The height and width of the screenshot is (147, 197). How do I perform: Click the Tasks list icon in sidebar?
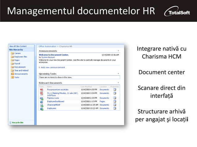click(12, 77)
